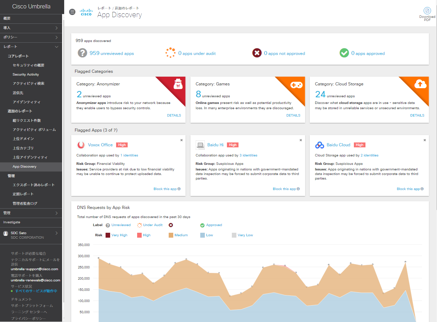The image size is (437, 322).
Task: Open the 0 apps not approved link
Action: [284, 53]
